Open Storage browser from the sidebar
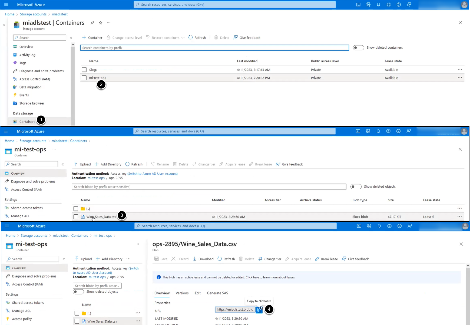The height and width of the screenshot is (325, 470). (x=32, y=103)
